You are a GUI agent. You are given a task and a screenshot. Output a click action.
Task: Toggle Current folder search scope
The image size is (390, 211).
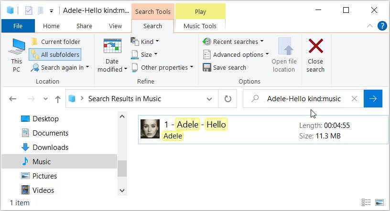point(55,42)
